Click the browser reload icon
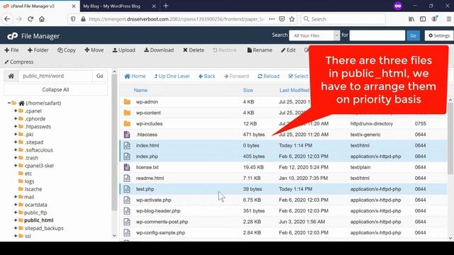Viewport: 454px width, 255px height. pos(31,19)
